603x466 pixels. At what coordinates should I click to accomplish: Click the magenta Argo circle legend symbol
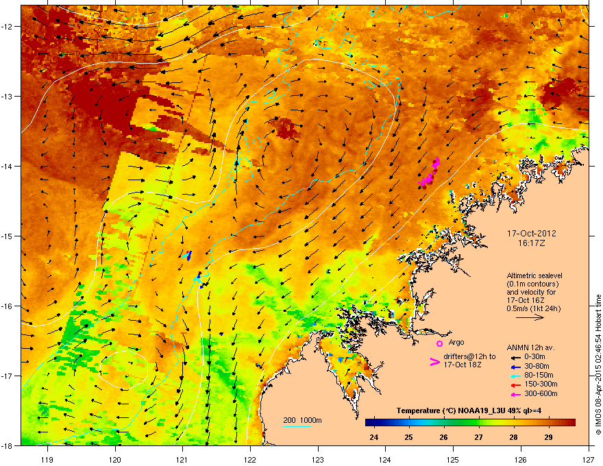tap(439, 343)
